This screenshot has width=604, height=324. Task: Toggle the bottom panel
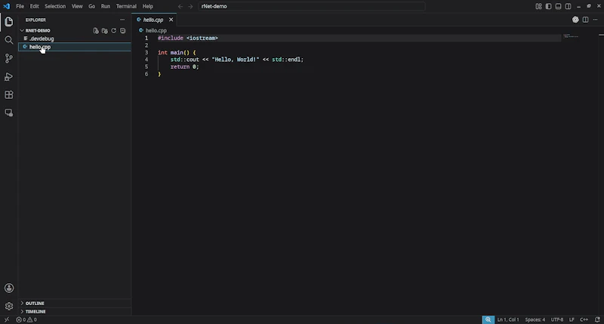pyautogui.click(x=558, y=6)
